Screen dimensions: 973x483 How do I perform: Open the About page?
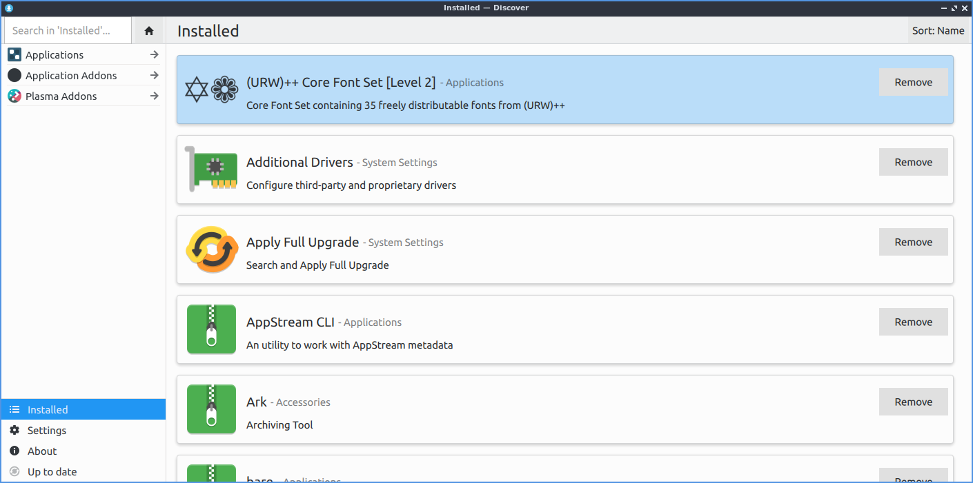(x=42, y=451)
